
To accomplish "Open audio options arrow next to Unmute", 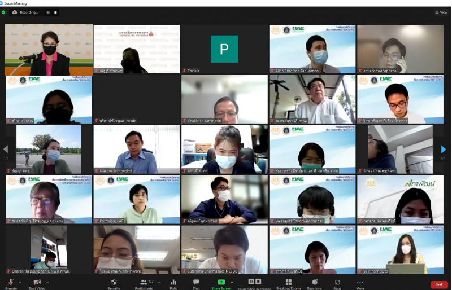I will [20, 282].
